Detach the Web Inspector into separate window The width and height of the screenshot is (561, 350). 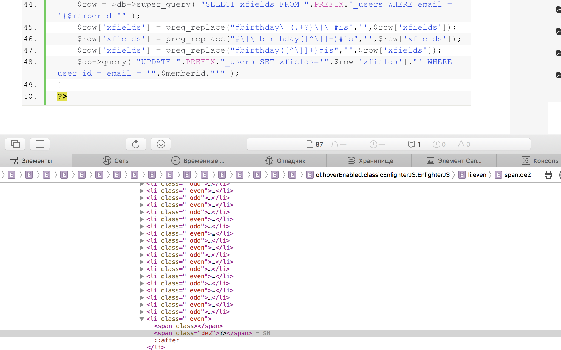(15, 144)
